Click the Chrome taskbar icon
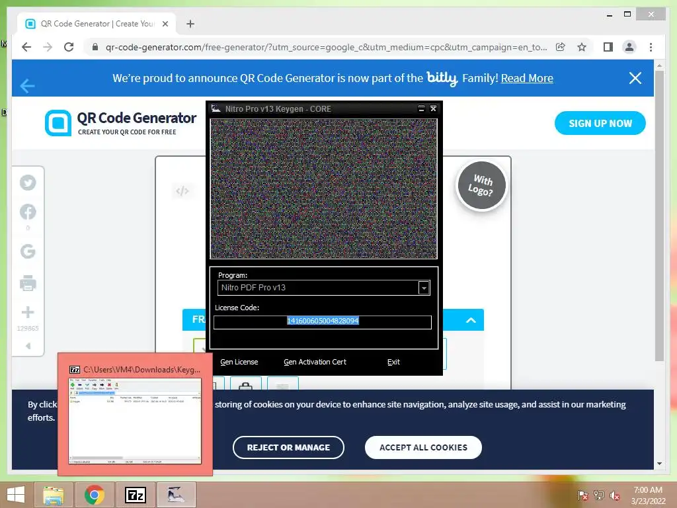Image resolution: width=677 pixels, height=508 pixels. click(x=94, y=495)
